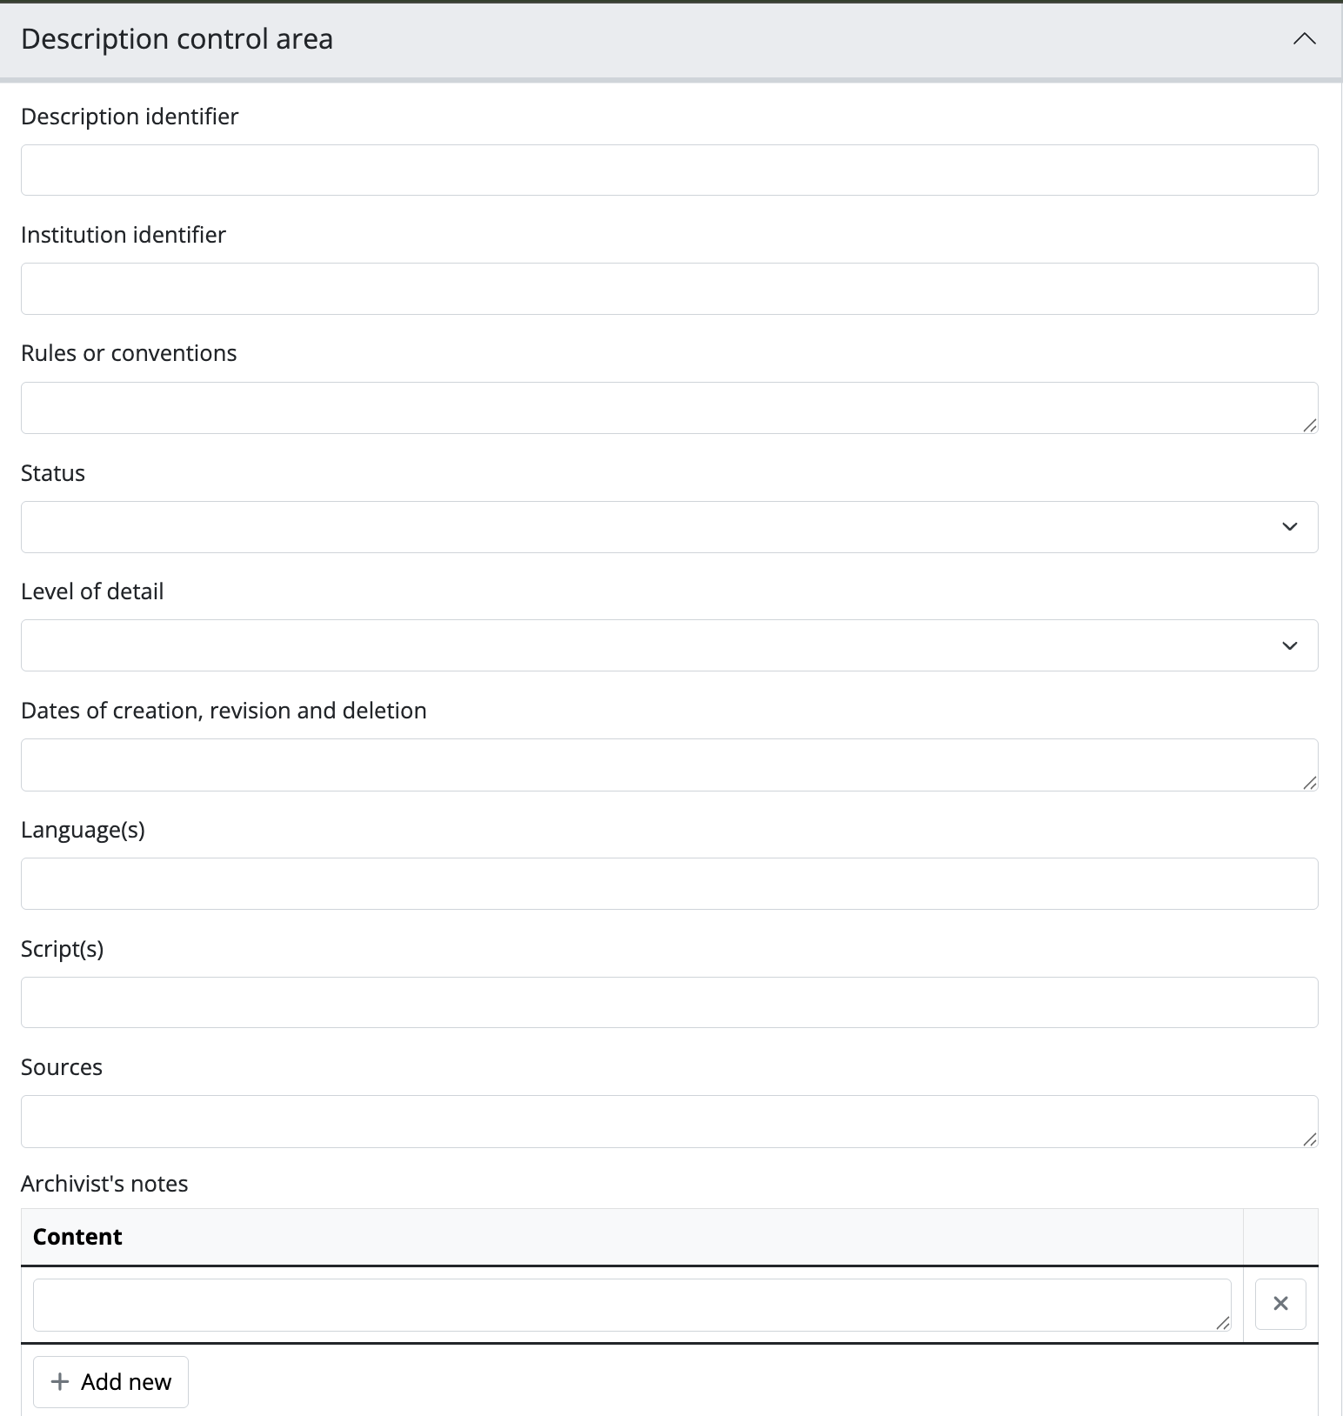Click the Script(s) input field

click(669, 1003)
